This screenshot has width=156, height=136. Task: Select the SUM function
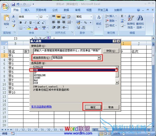pyautogui.click(x=74, y=70)
